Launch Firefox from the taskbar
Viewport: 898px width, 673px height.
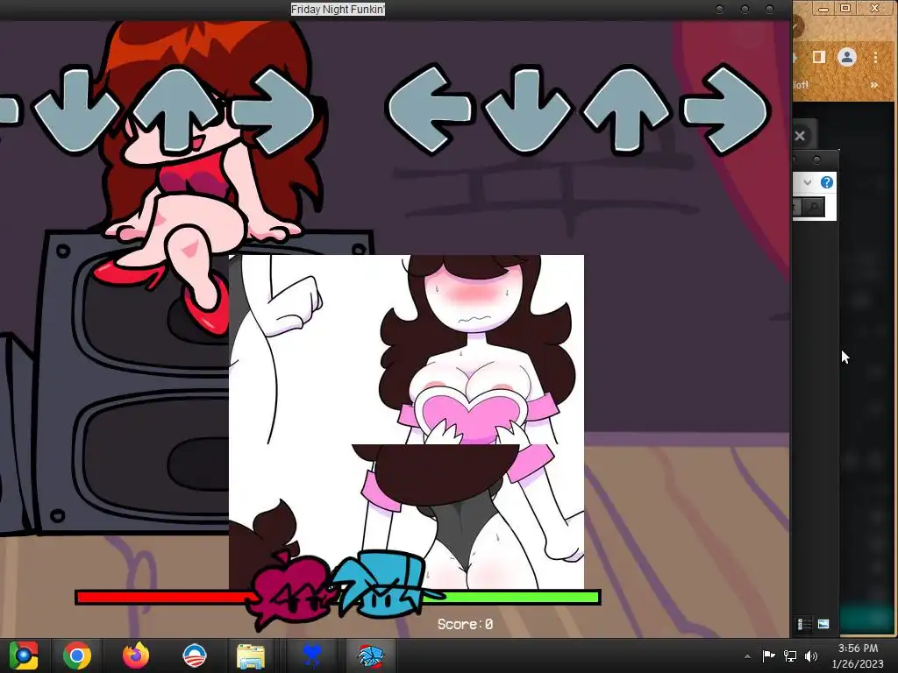coord(136,655)
